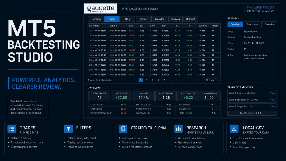Select the 2026.09.01 15:00 trade row

click(154, 31)
